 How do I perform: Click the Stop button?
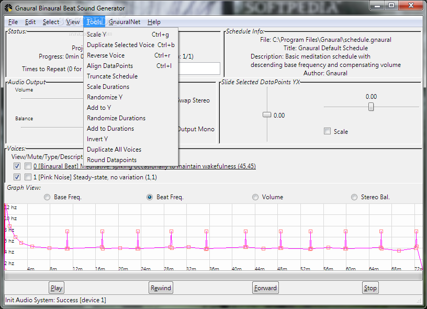point(370,288)
